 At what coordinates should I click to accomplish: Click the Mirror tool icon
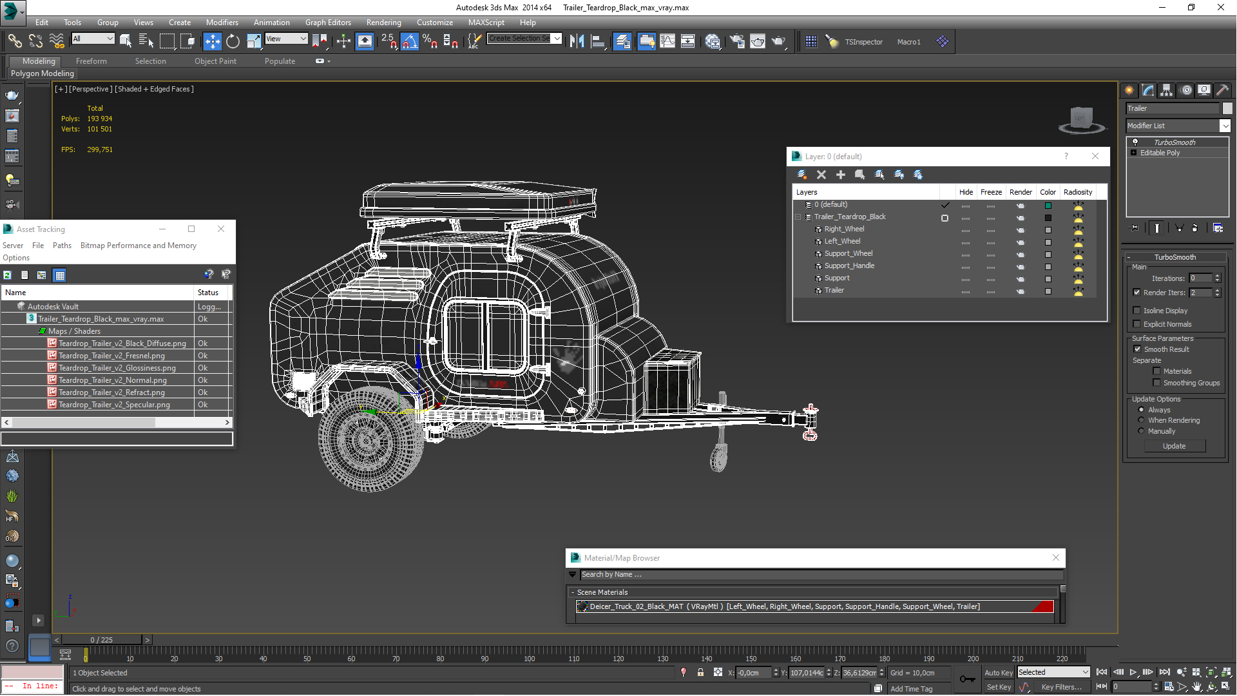pos(577,42)
